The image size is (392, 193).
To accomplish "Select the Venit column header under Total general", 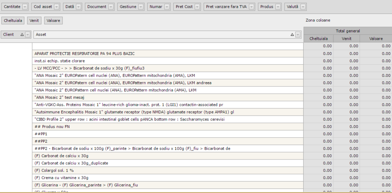I will [x=347, y=39].
